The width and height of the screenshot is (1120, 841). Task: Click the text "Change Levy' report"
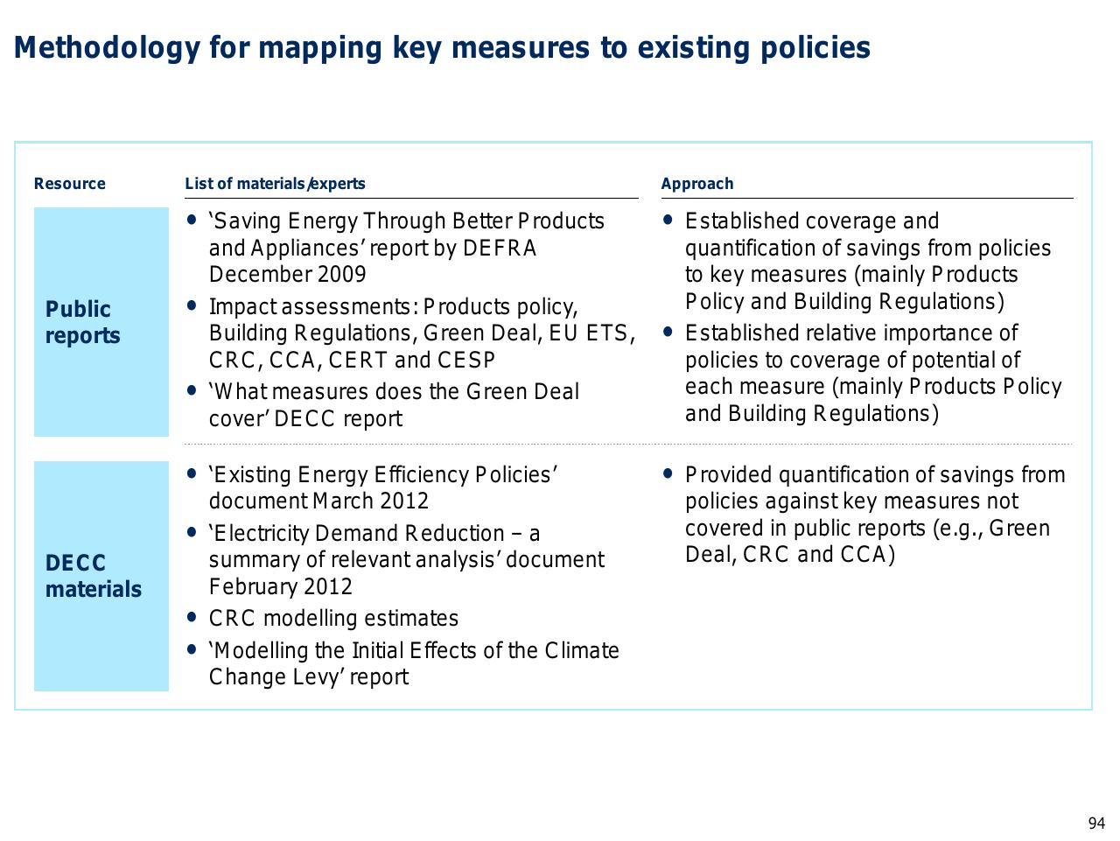(x=309, y=677)
